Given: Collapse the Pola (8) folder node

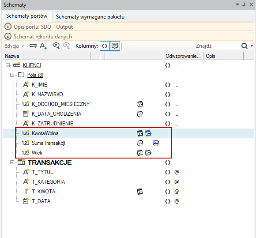Looking at the screenshot, I should point(12,75).
